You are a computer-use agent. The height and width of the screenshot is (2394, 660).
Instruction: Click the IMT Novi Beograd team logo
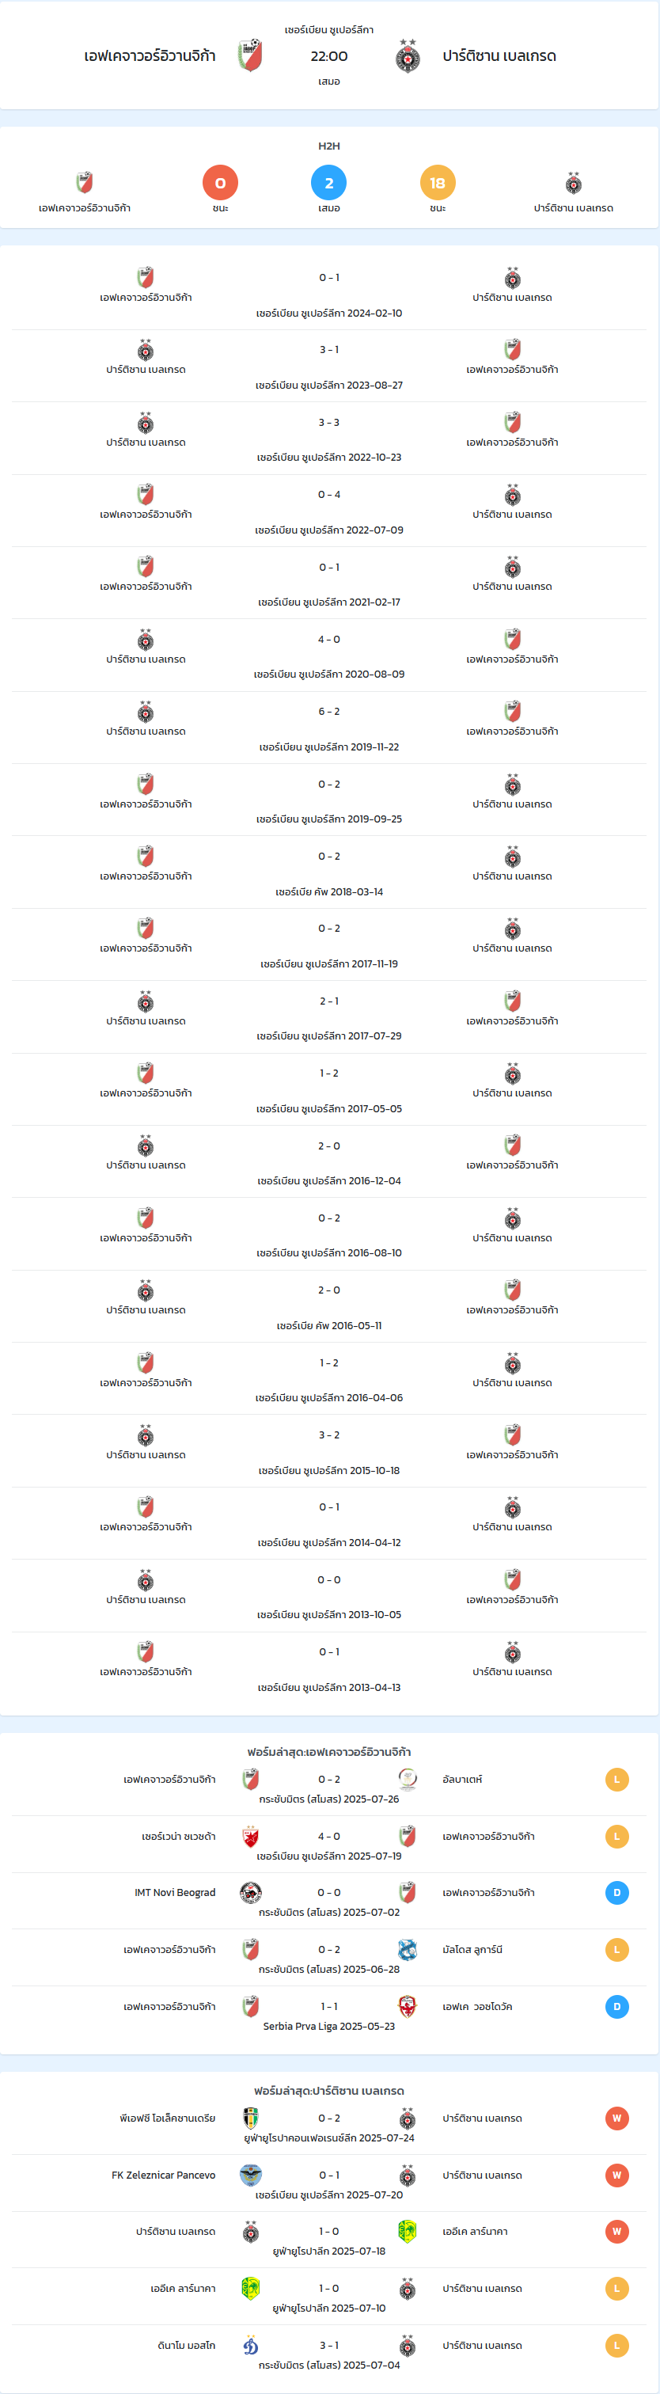[250, 1893]
